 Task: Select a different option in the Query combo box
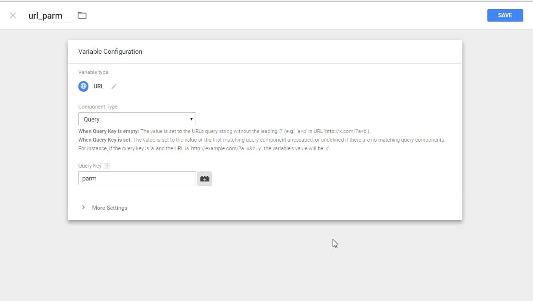(x=137, y=119)
